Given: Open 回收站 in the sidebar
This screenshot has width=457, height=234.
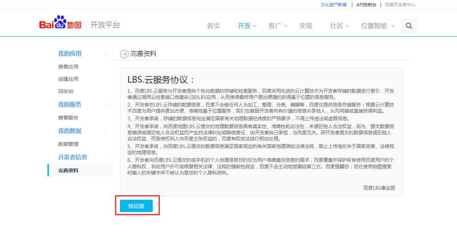Looking at the screenshot, I should tap(65, 91).
